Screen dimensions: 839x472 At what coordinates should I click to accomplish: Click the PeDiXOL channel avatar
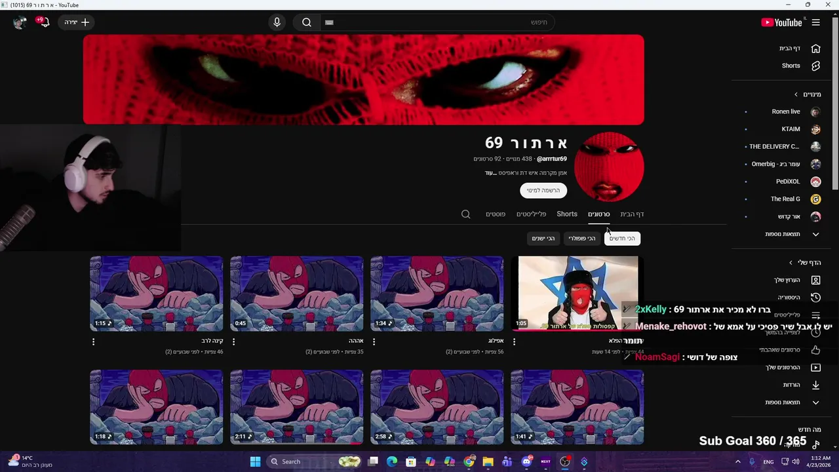(815, 182)
